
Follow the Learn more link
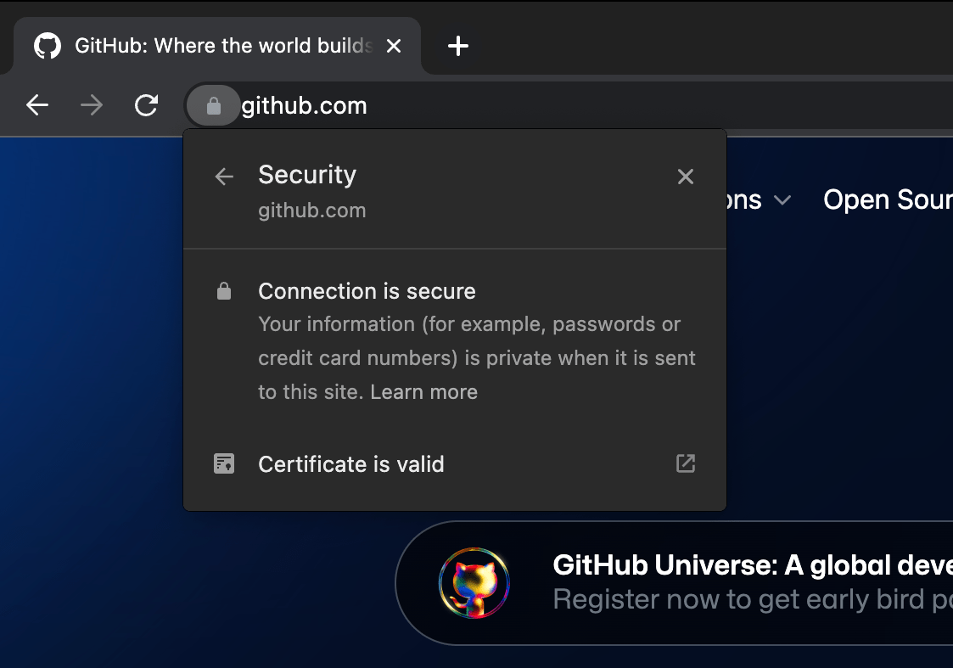pyautogui.click(x=423, y=391)
